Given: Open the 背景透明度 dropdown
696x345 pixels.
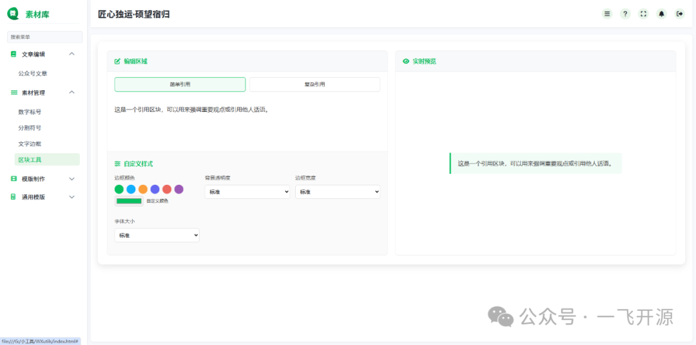Looking at the screenshot, I should [247, 192].
